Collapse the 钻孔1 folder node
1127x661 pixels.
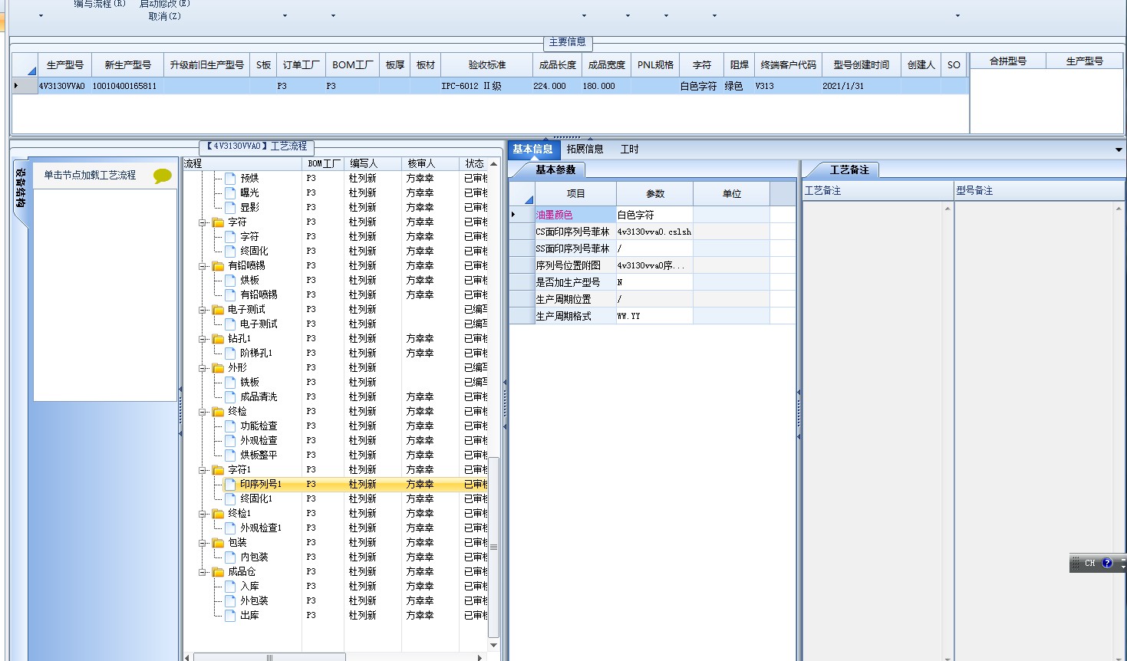click(x=203, y=339)
